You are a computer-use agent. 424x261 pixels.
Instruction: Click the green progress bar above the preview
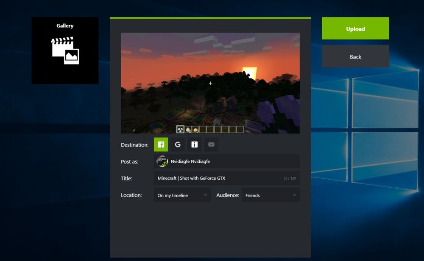(x=210, y=19)
